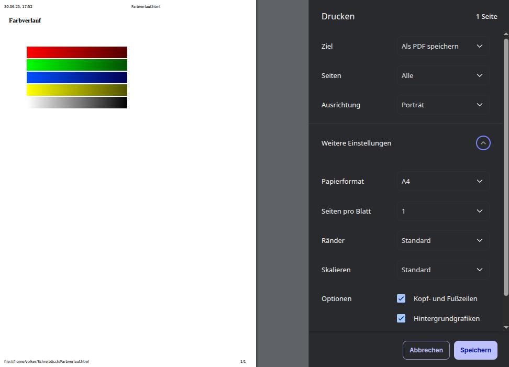Click the green gradient bar in preview

click(77, 65)
